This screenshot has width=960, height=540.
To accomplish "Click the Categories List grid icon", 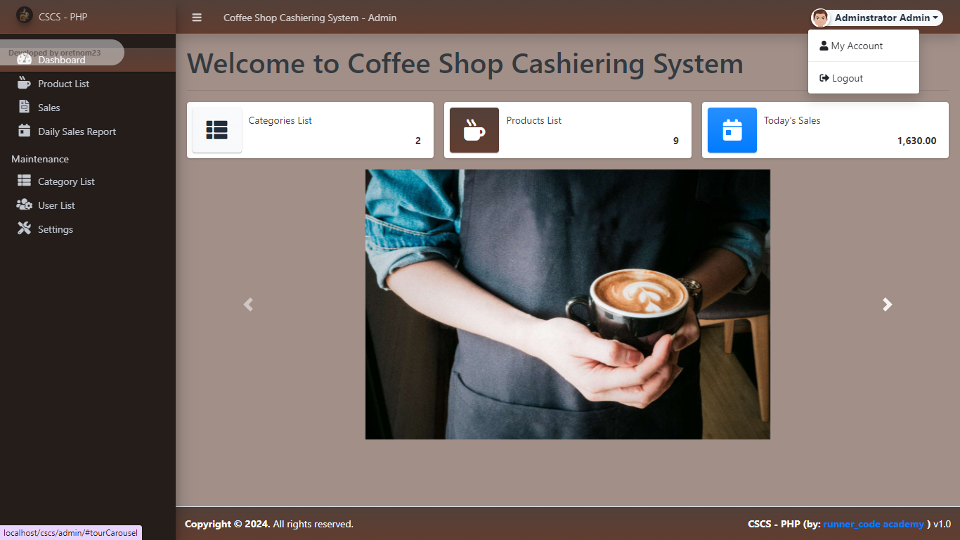I will [x=217, y=130].
